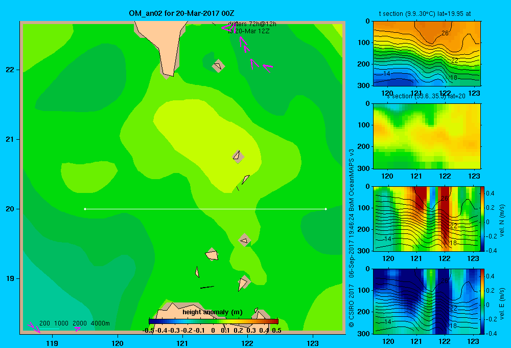This screenshot has width=511, height=348.
Task: Click the 'to 20-Mar 12Z' annotation
Action: (x=249, y=31)
